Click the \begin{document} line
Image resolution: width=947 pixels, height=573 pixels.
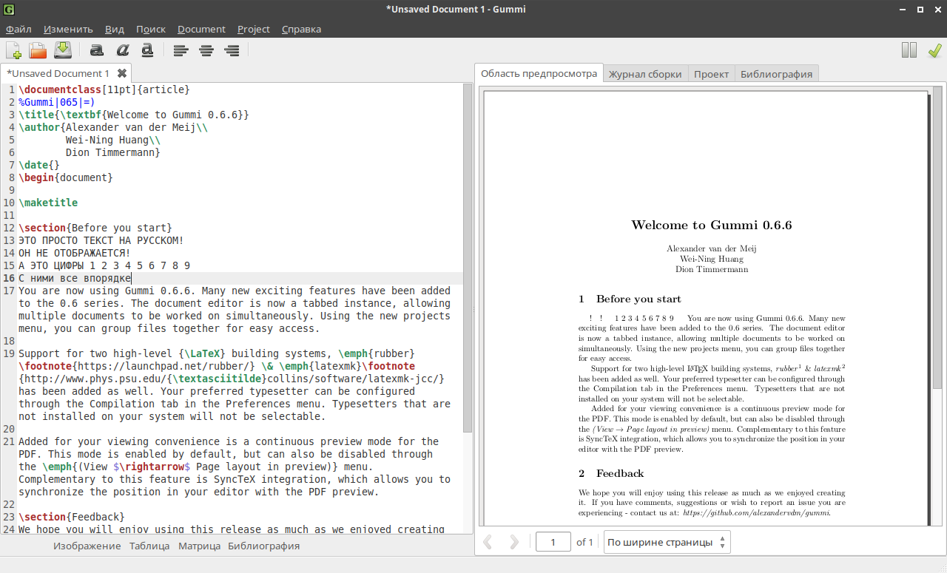66,177
